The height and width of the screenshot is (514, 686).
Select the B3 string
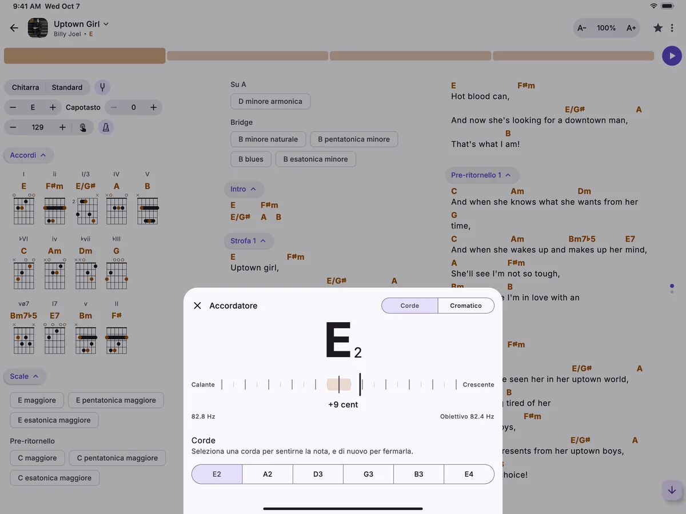418,474
